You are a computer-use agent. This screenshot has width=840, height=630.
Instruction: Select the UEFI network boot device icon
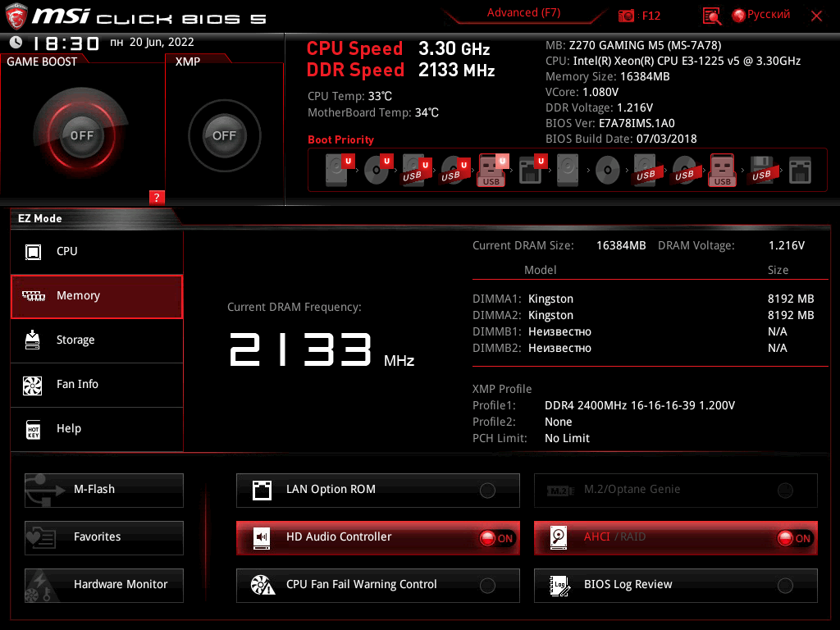pos(532,170)
